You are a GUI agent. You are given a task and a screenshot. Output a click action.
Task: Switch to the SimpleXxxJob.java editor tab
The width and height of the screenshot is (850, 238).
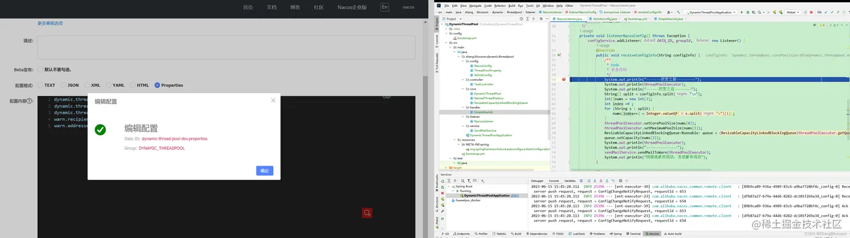coord(668,19)
